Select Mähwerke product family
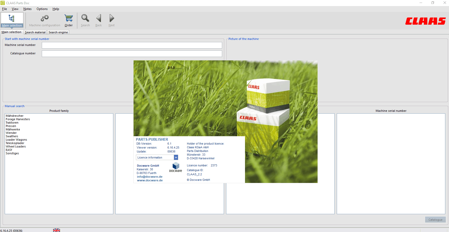Screen dimensions: 449x232 coord(13,129)
